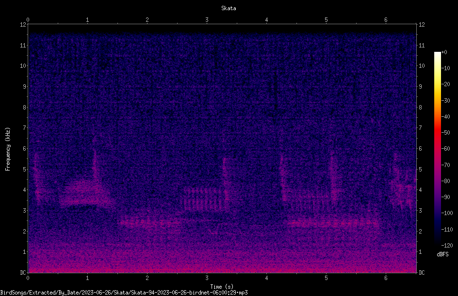Click the "6" tick on the top time axis
Image resolution: width=458 pixels, height=296 pixels.
pos(386,20)
